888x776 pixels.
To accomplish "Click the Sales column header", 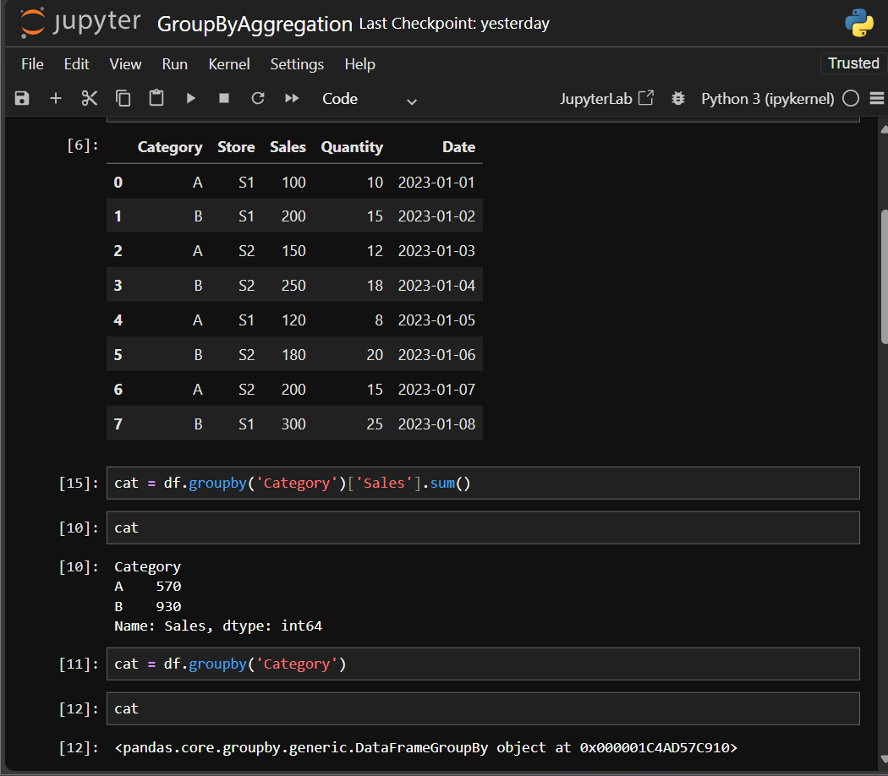I will click(x=288, y=147).
